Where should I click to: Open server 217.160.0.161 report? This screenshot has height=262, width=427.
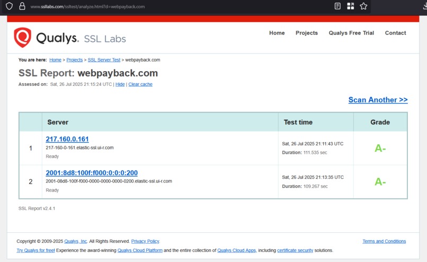tap(67, 139)
